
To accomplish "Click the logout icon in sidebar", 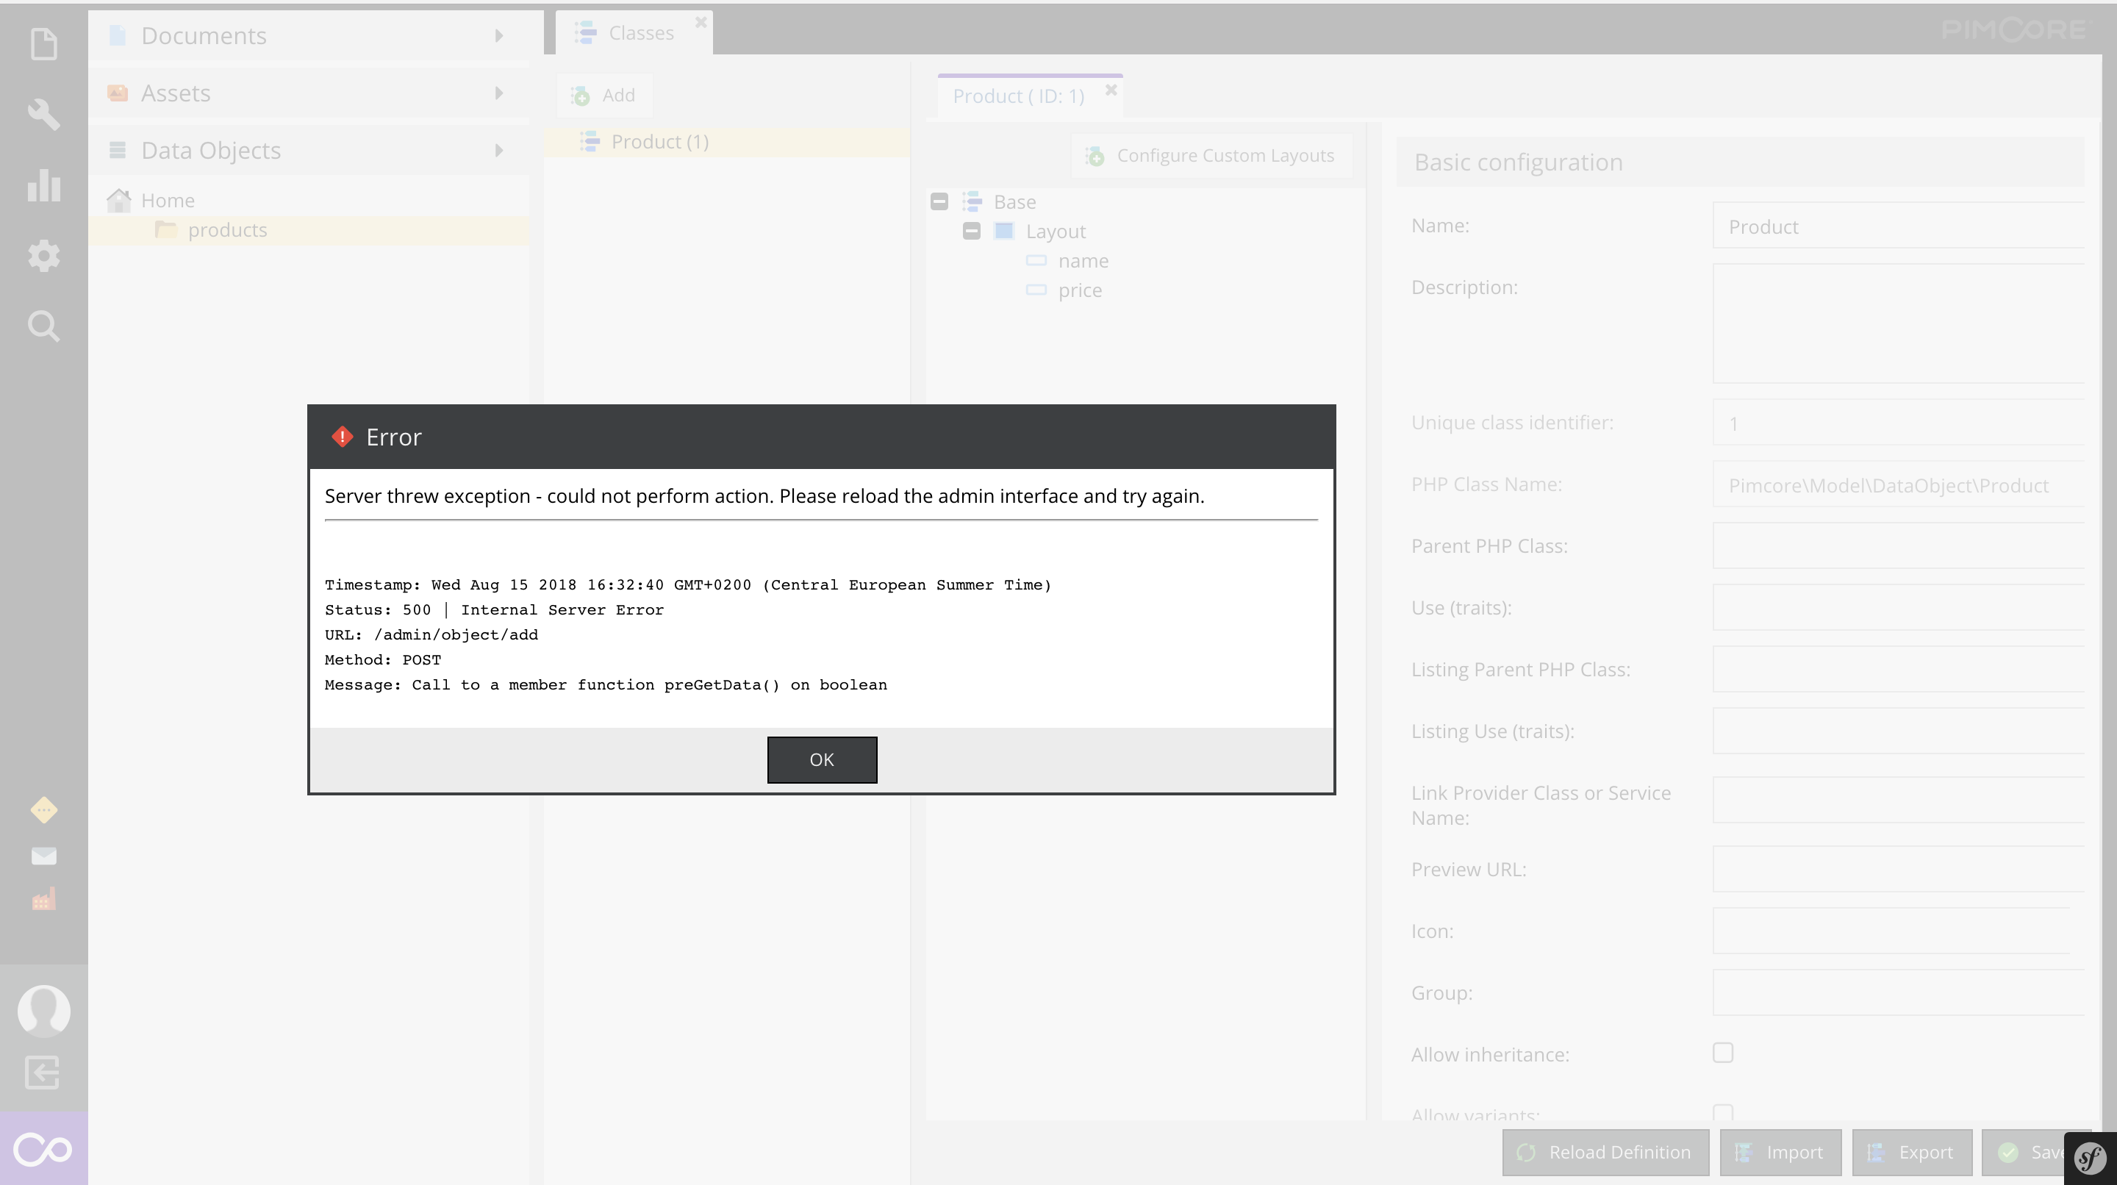I will click(x=41, y=1071).
